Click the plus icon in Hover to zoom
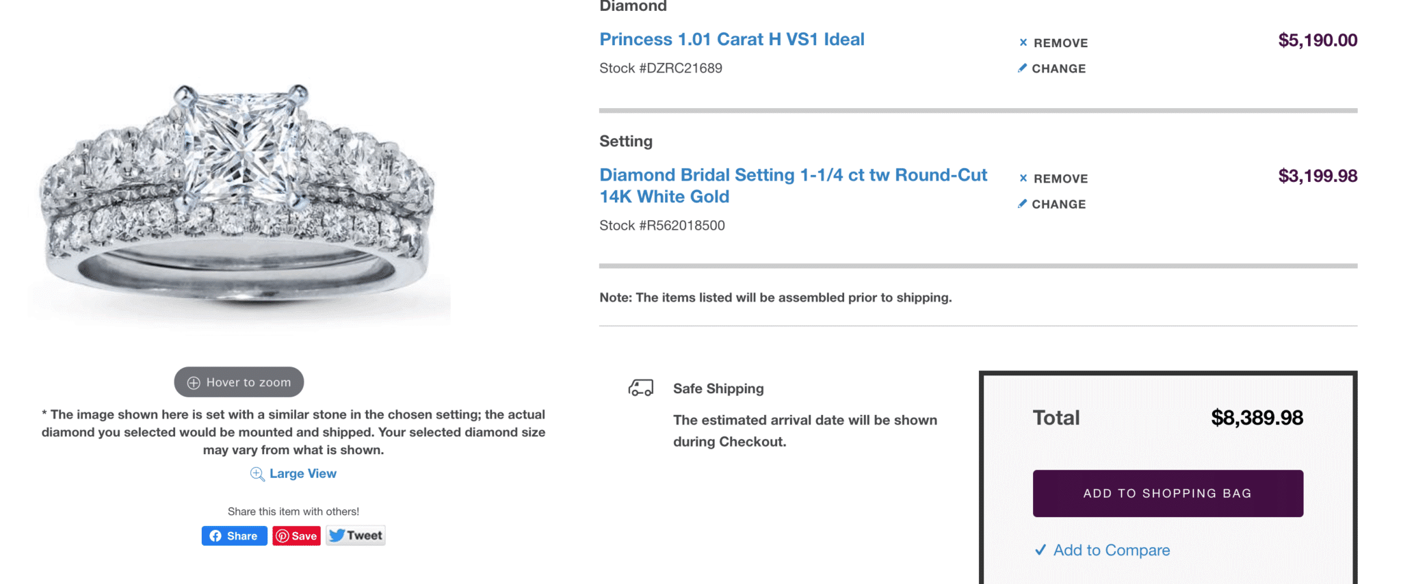This screenshot has height=584, width=1401. coord(194,383)
